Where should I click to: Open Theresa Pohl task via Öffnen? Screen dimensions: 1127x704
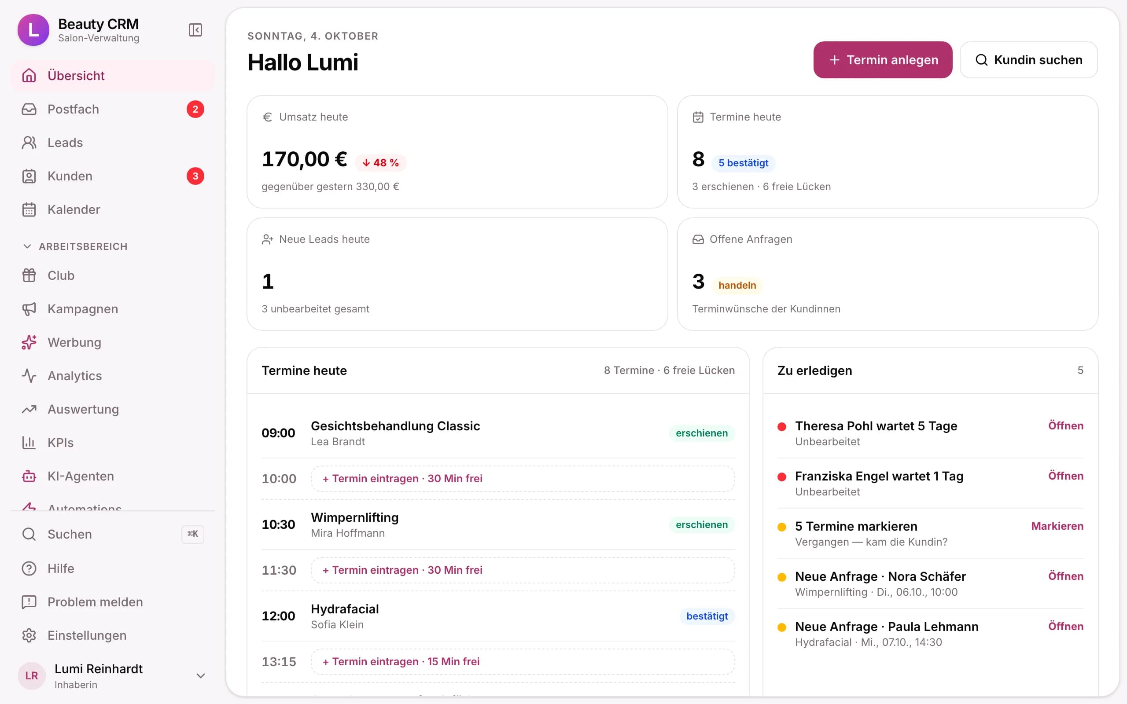[1065, 425]
